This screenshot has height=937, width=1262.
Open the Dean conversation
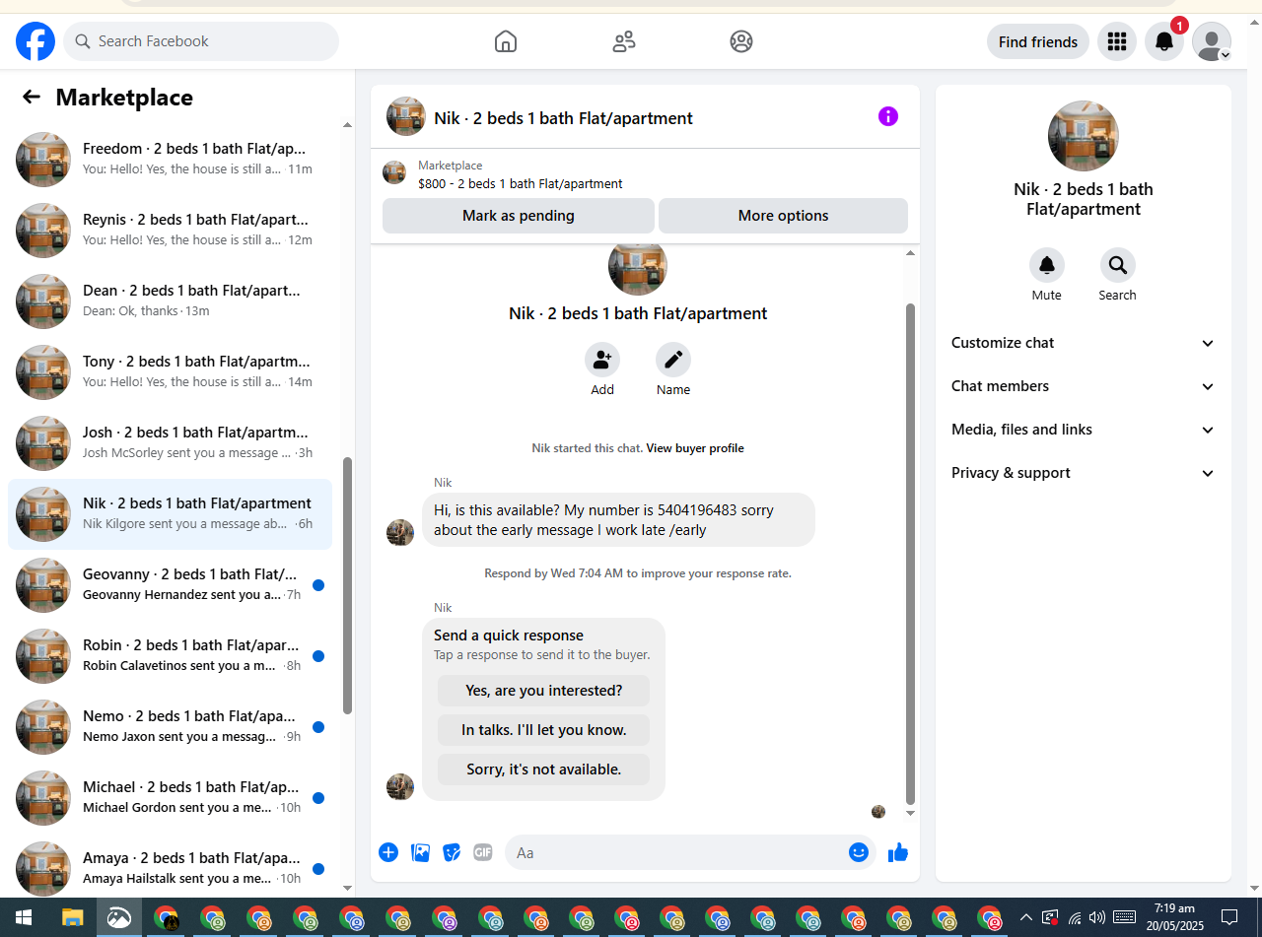coord(170,301)
